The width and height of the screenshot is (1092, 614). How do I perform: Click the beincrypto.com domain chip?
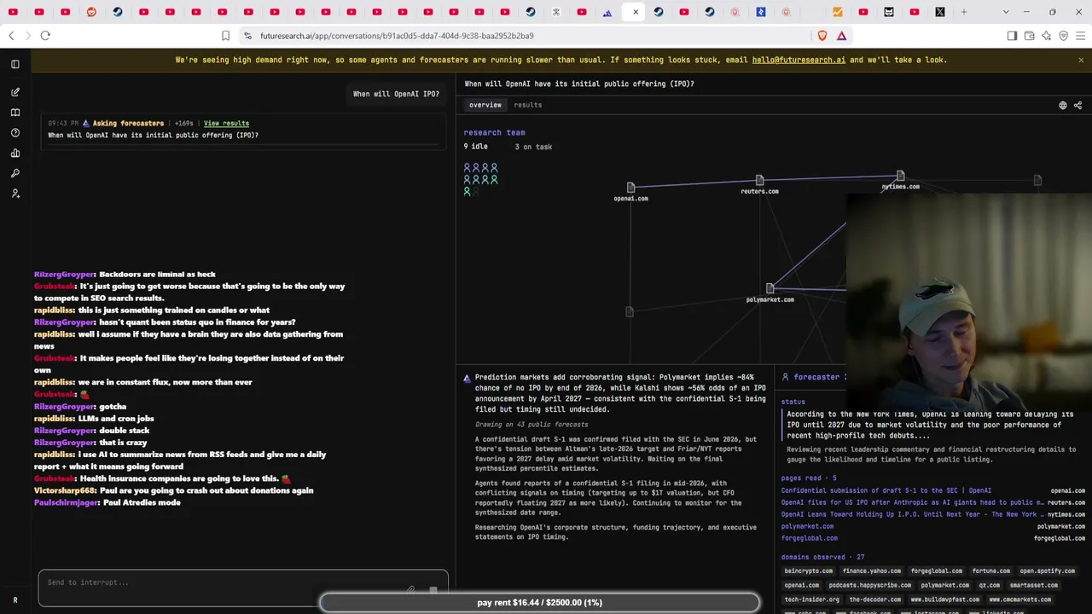point(807,571)
